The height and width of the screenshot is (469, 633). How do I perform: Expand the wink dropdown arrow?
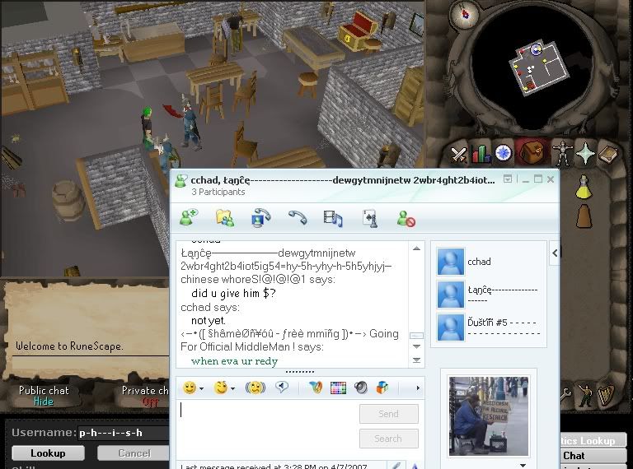[x=233, y=389]
